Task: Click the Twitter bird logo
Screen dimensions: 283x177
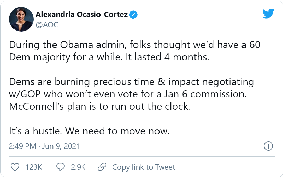Action: click(268, 13)
